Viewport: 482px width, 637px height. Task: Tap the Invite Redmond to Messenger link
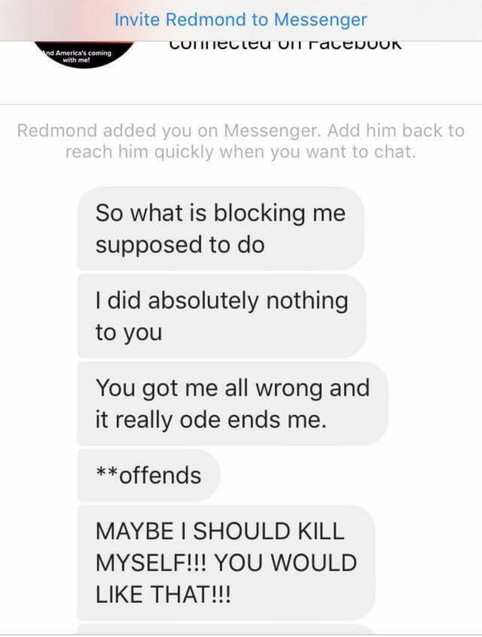[241, 19]
